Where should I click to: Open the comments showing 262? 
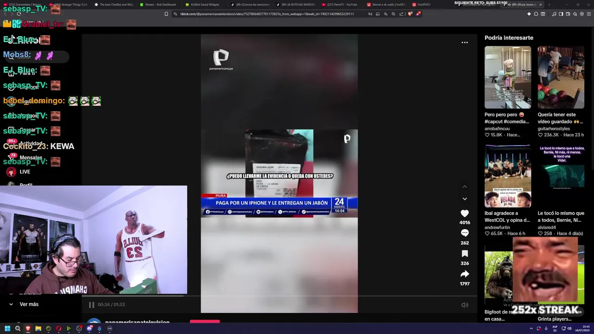465,233
